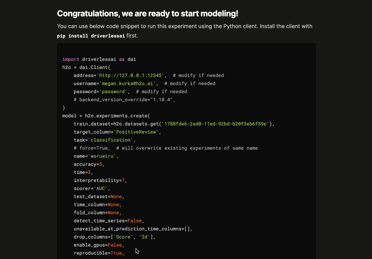The image size is (372, 259).
Task: Click the interpretability=7 line
Action: [100, 180]
